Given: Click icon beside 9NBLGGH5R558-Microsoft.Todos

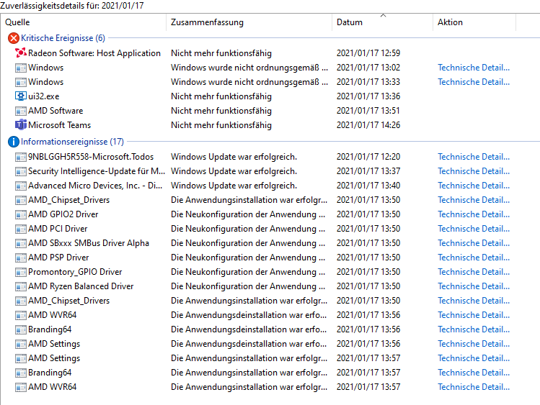Looking at the screenshot, I should click(21, 157).
